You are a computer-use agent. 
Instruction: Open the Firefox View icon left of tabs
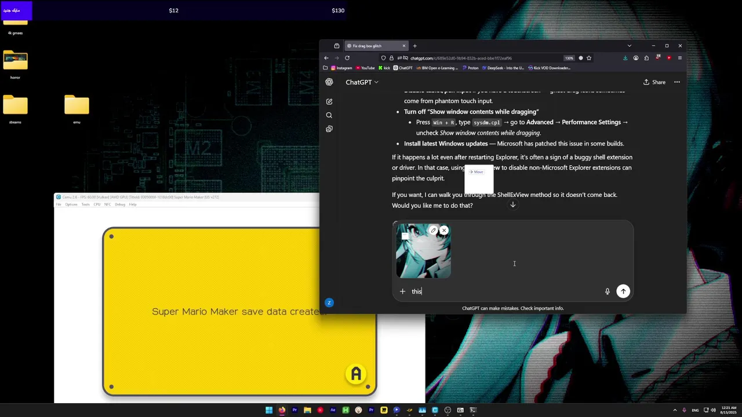click(x=337, y=46)
